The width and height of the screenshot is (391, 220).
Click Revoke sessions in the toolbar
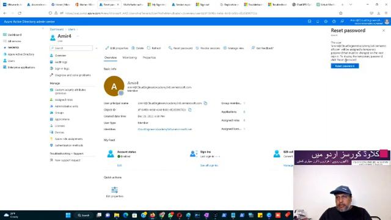click(x=208, y=48)
